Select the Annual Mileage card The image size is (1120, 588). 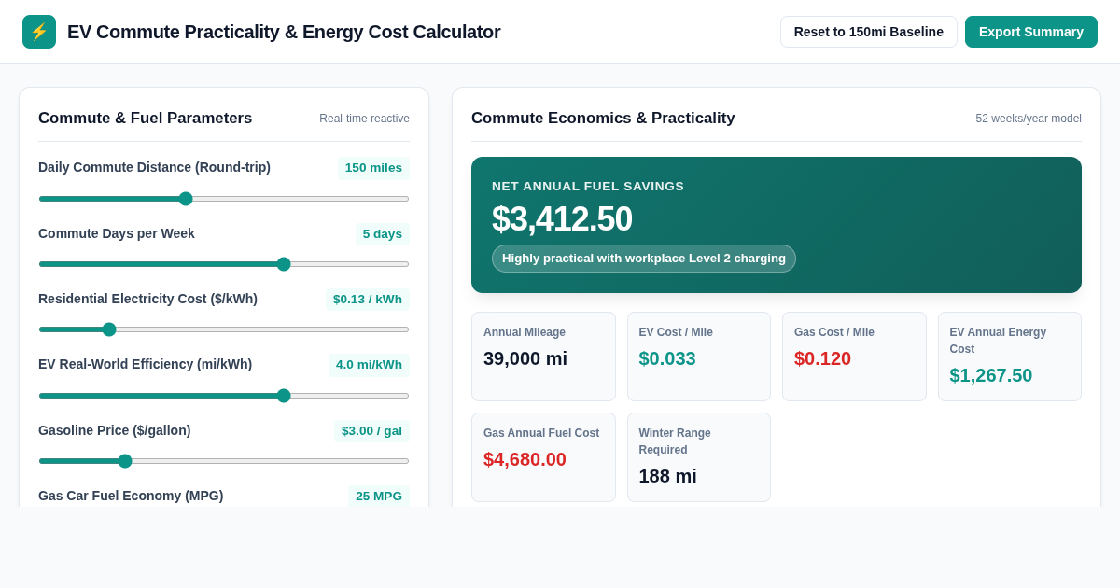click(543, 357)
